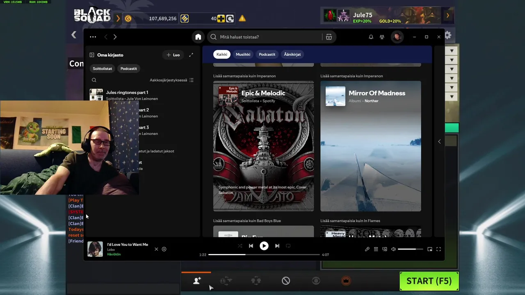Select the Podcastit tab in main feed

(267, 54)
